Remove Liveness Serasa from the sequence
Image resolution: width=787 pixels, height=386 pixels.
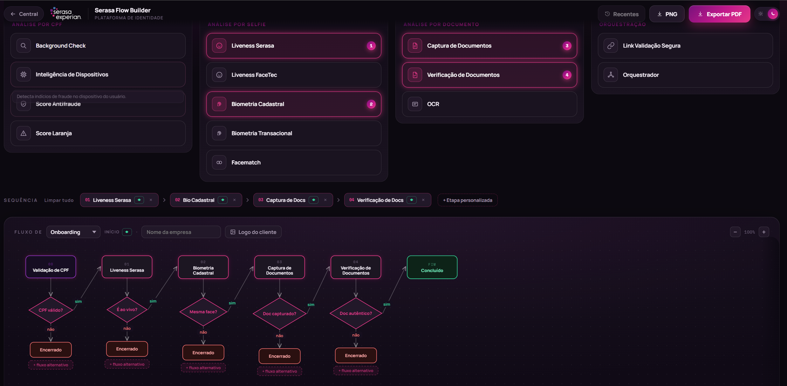151,200
